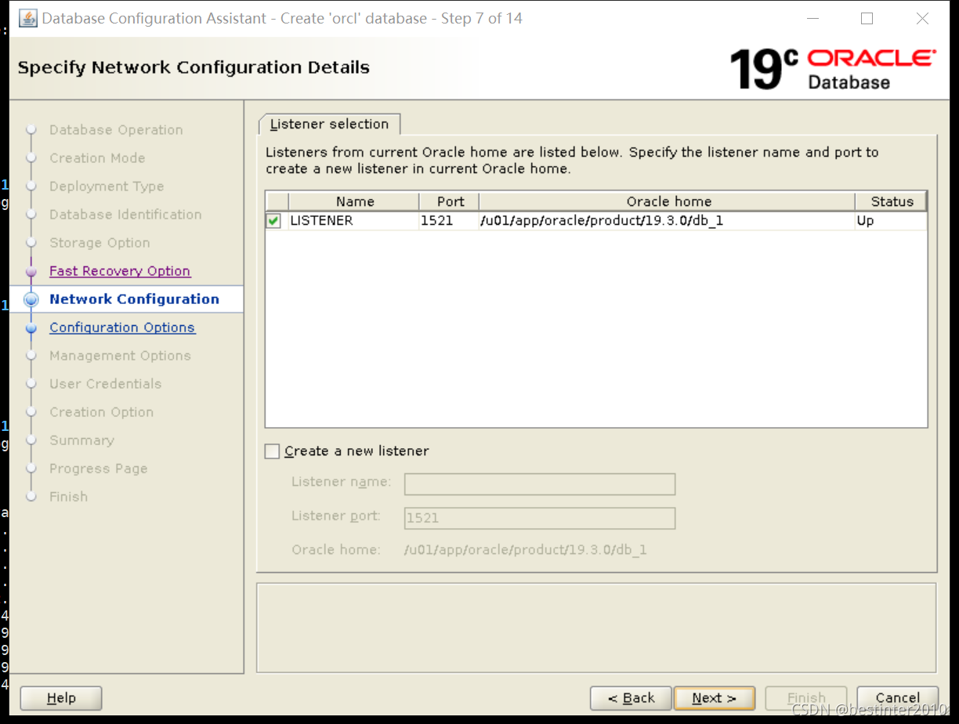Click the Oracle home column header

click(668, 201)
